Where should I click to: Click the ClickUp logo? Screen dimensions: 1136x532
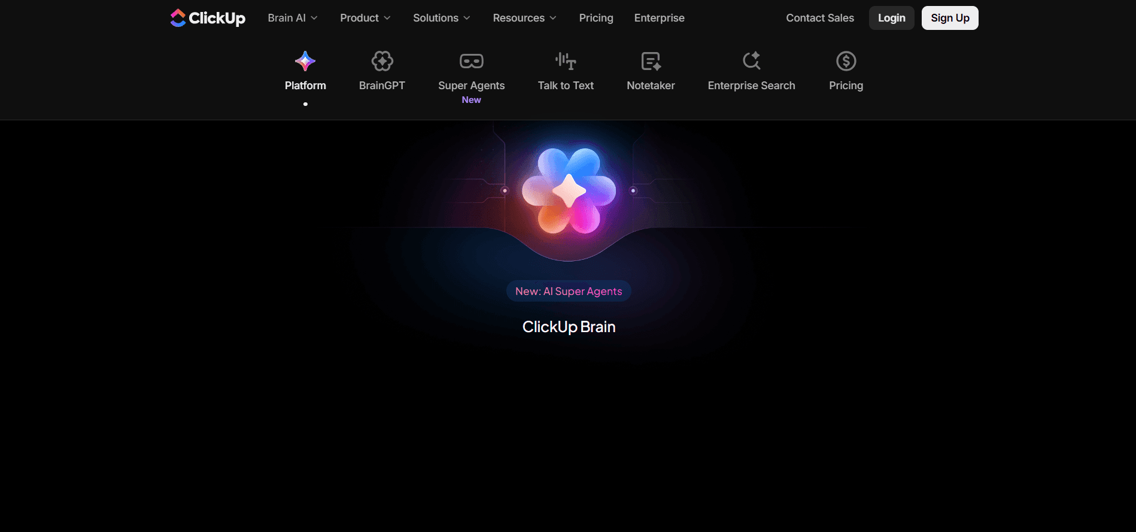[x=208, y=18]
